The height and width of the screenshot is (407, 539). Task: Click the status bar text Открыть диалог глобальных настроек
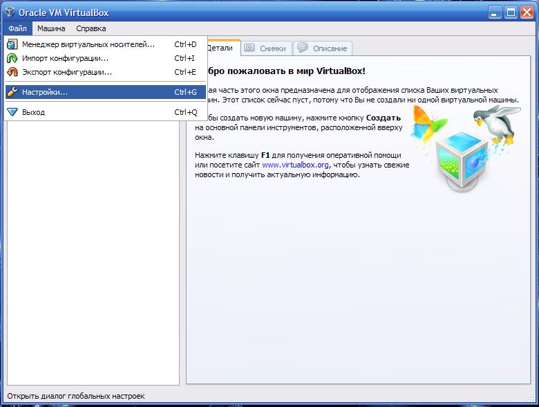pyautogui.click(x=76, y=396)
